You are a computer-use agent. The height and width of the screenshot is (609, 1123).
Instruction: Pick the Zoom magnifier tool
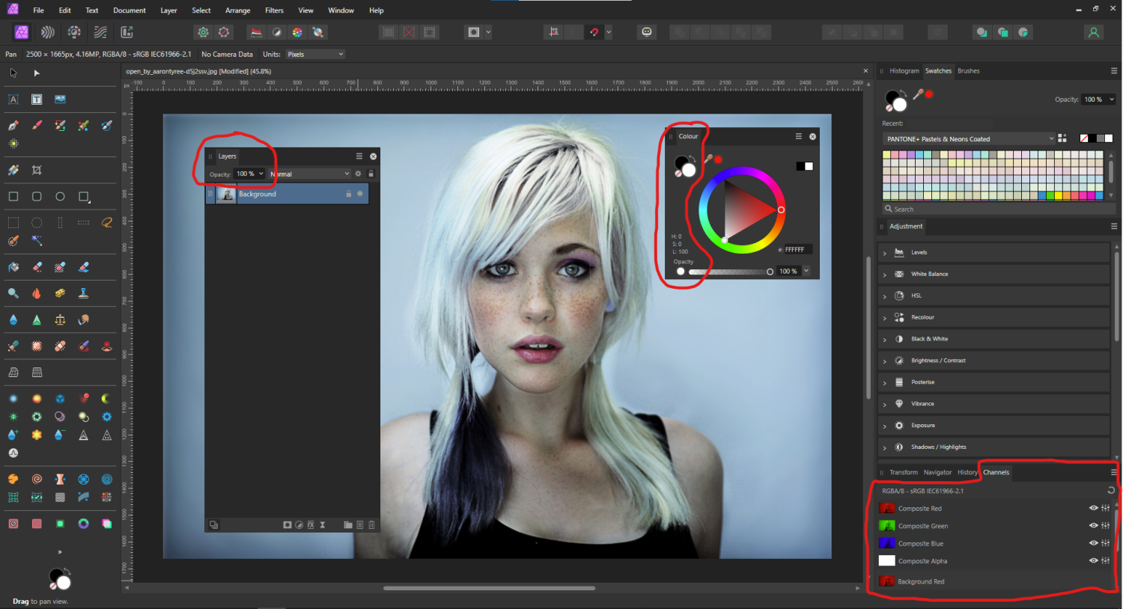(13, 293)
